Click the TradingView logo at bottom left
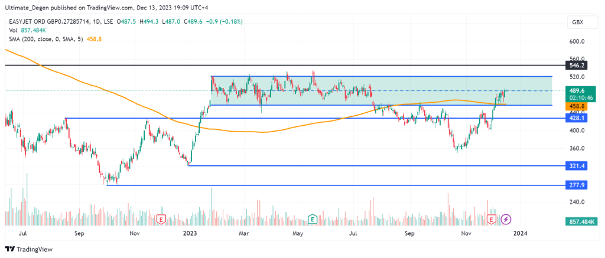This screenshot has width=605, height=258. 28,249
